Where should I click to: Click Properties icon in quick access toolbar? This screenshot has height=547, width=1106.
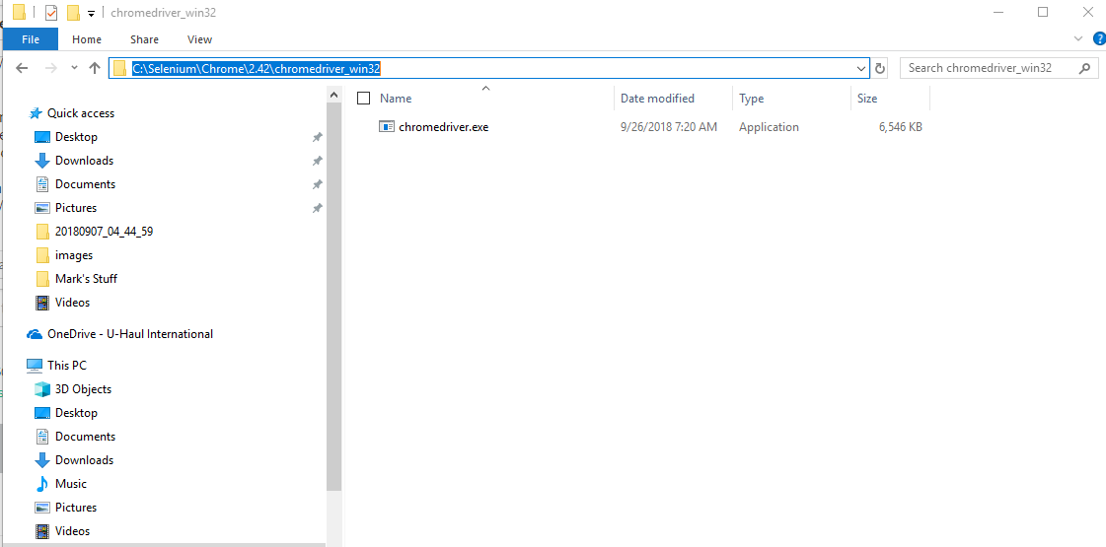50,13
